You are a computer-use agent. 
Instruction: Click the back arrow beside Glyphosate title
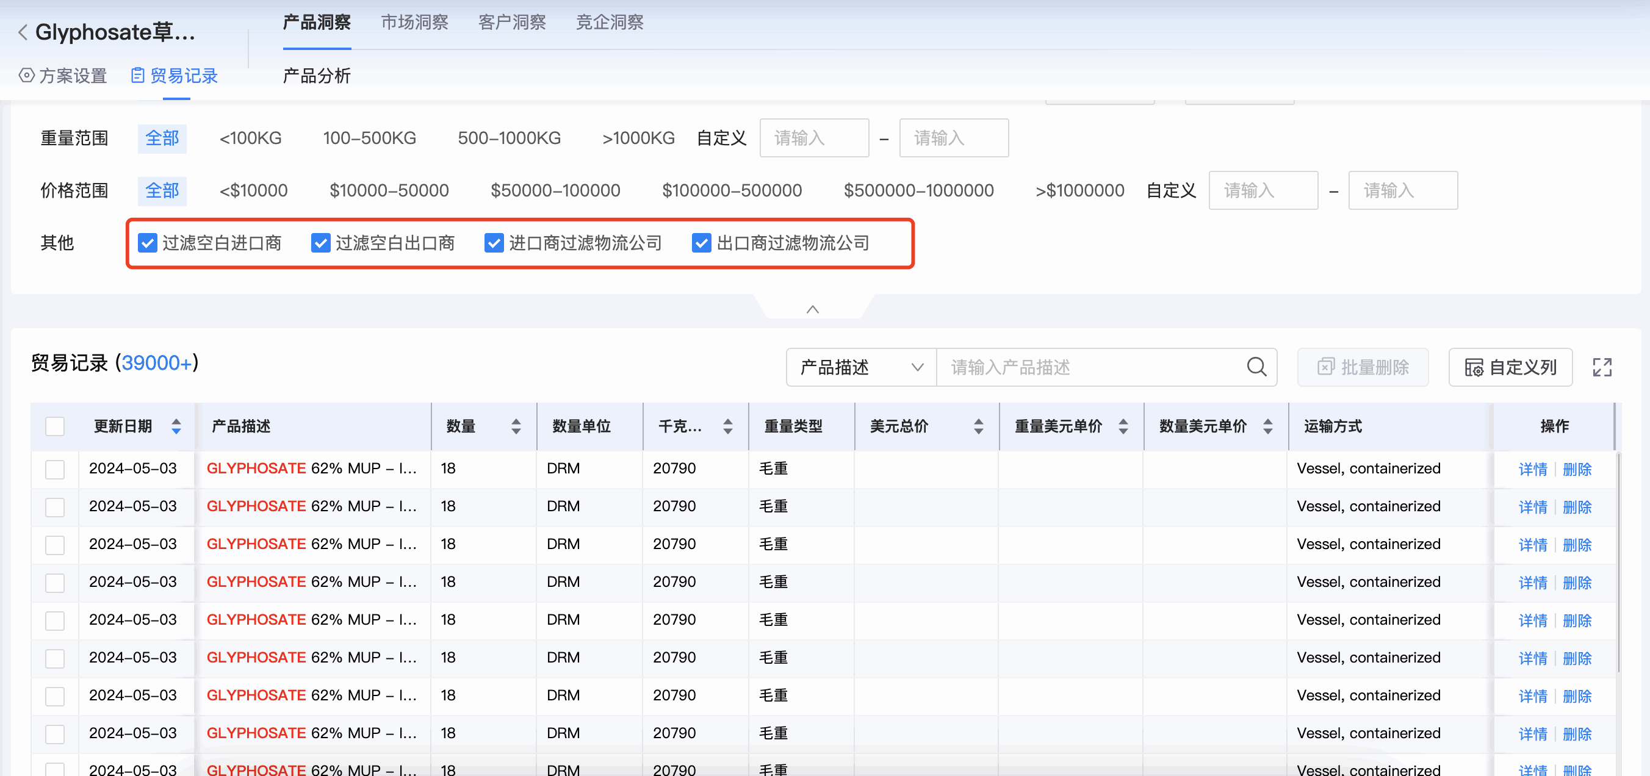point(21,32)
